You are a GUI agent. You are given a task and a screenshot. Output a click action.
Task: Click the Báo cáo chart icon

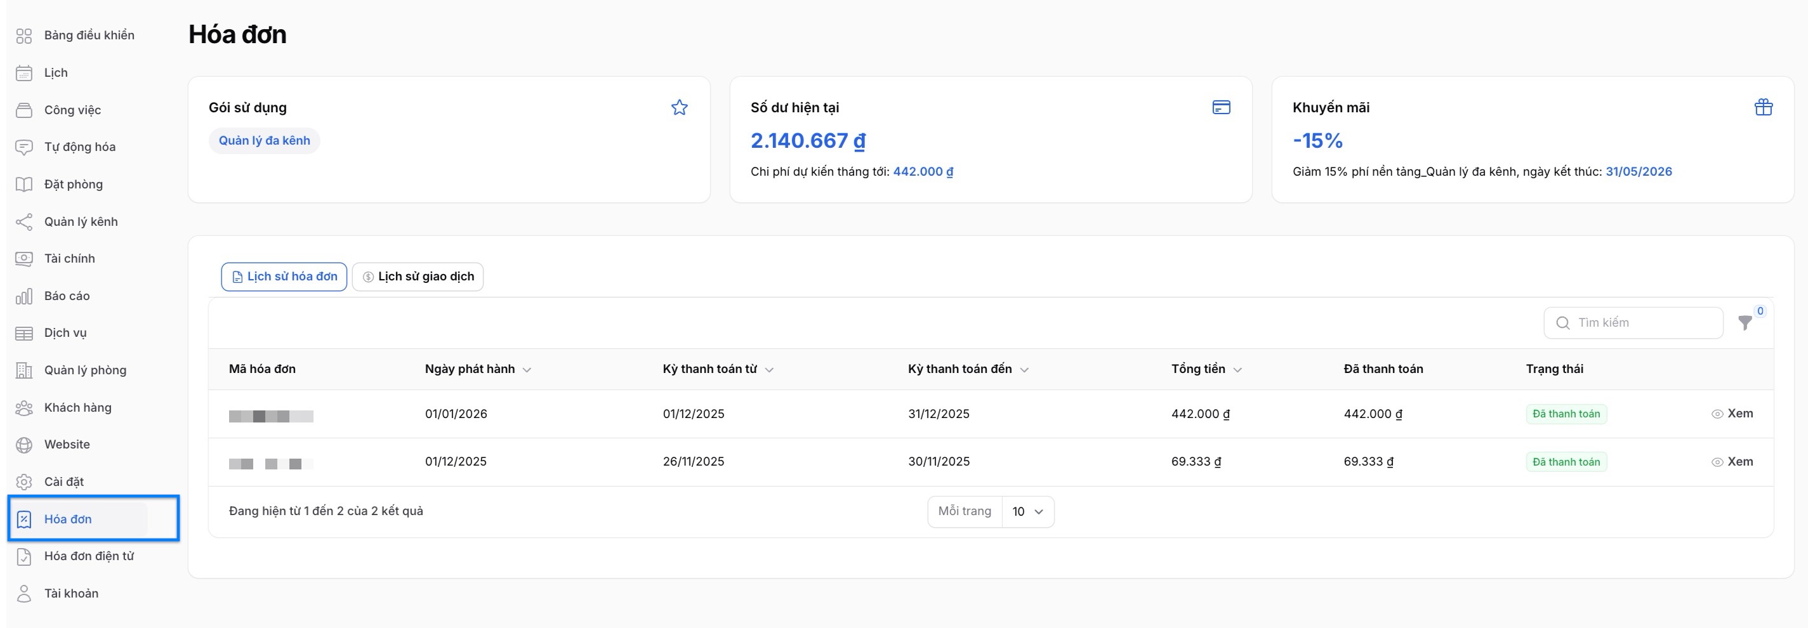click(x=24, y=296)
